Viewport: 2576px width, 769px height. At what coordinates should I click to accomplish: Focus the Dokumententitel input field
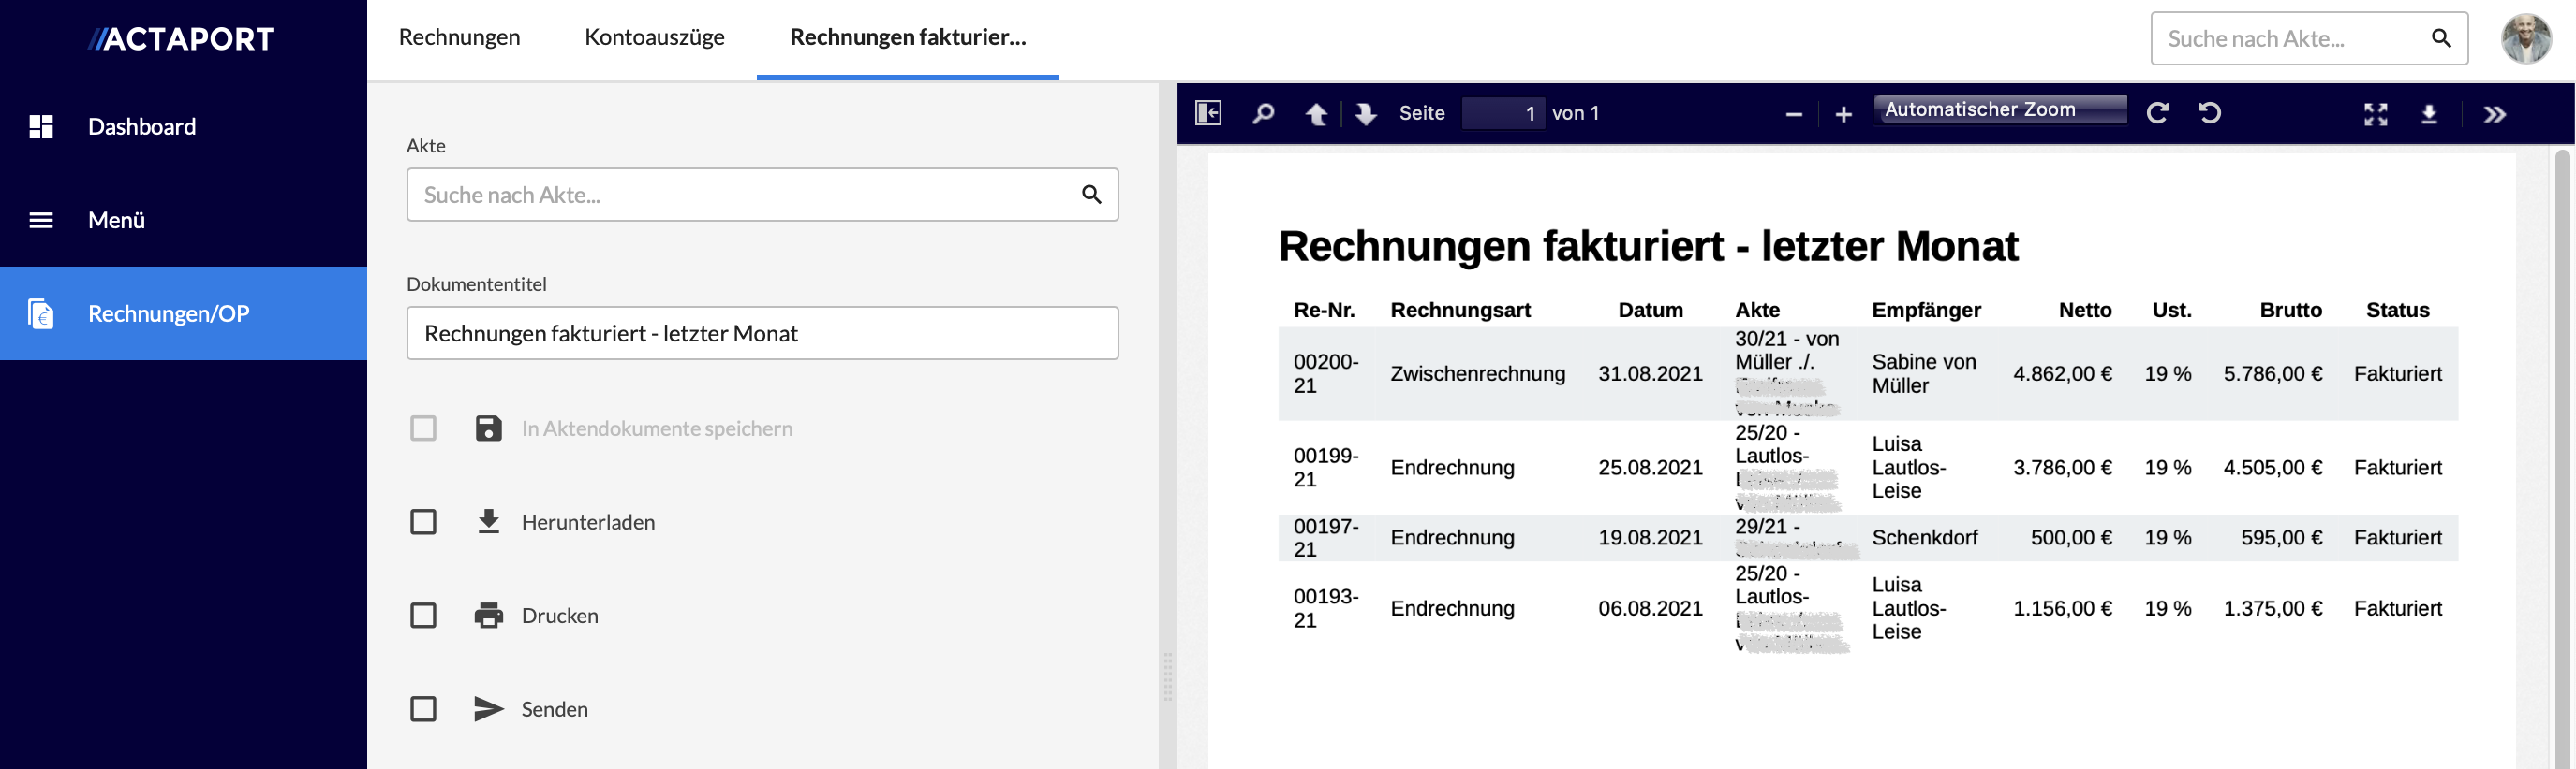(x=762, y=334)
